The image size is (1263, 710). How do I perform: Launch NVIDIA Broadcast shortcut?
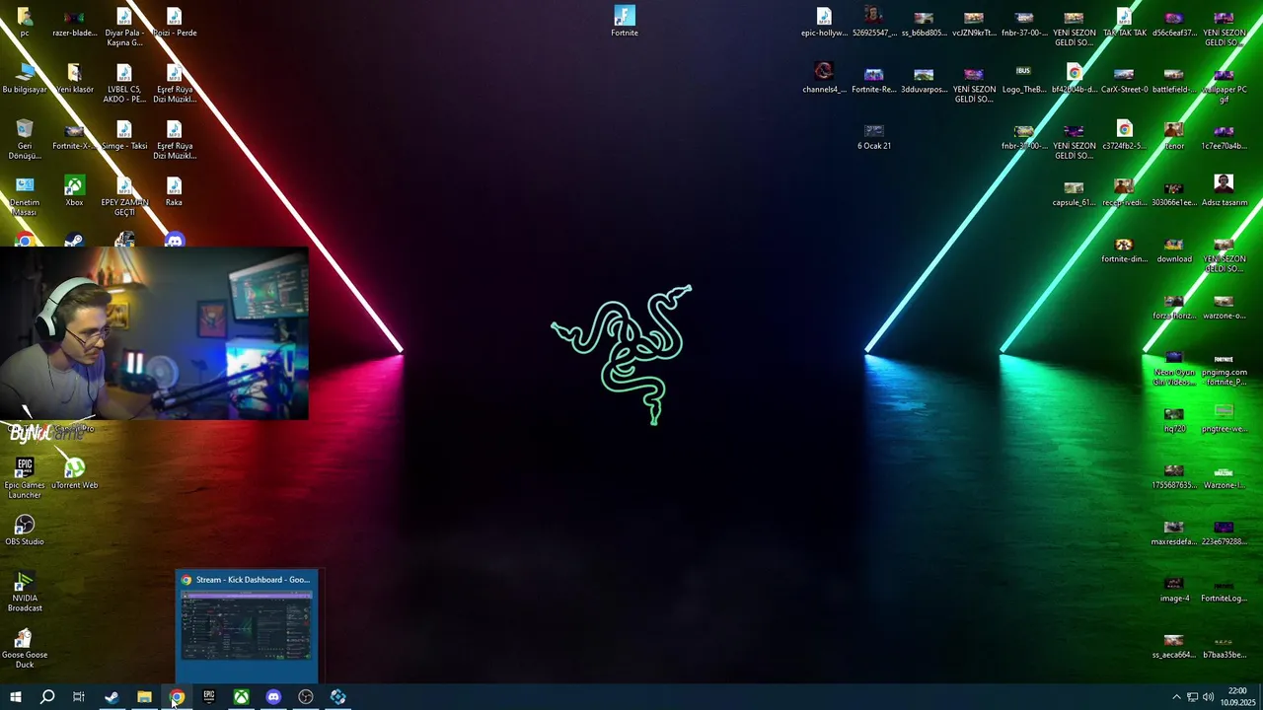tap(25, 591)
